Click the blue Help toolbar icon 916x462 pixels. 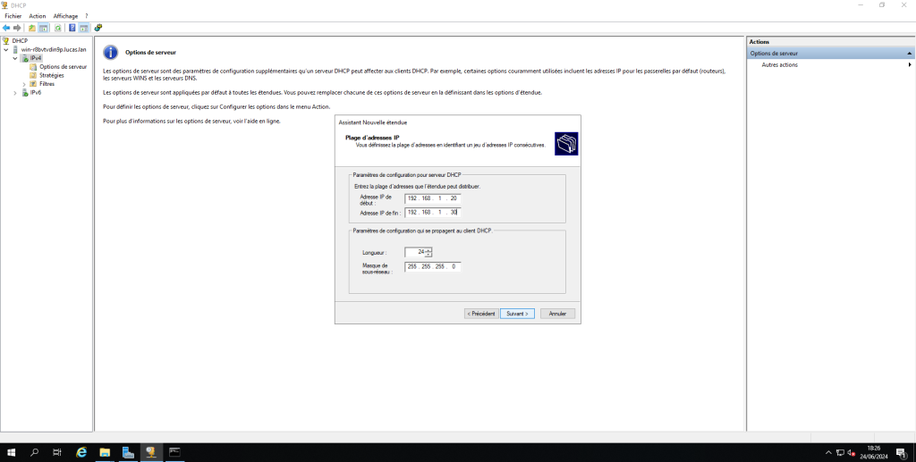point(71,28)
